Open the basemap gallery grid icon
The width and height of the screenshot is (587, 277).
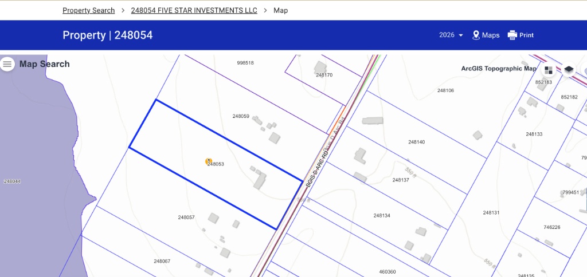tap(549, 70)
